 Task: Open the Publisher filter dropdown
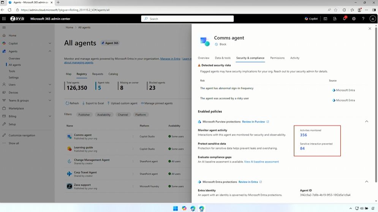pos(84,115)
